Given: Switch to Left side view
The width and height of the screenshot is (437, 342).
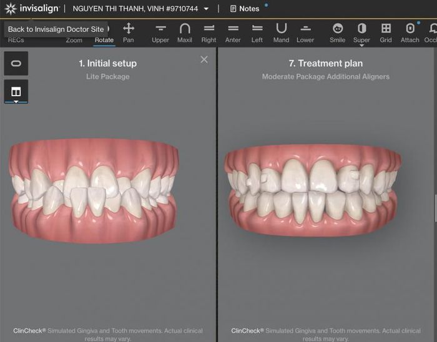Looking at the screenshot, I should (257, 33).
